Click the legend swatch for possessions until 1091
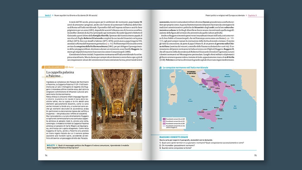The image size is (302, 170). tap(164, 123)
